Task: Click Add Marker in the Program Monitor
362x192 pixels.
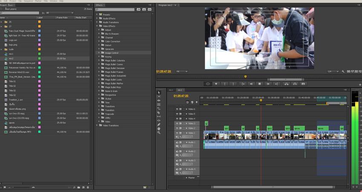Action: point(216,84)
